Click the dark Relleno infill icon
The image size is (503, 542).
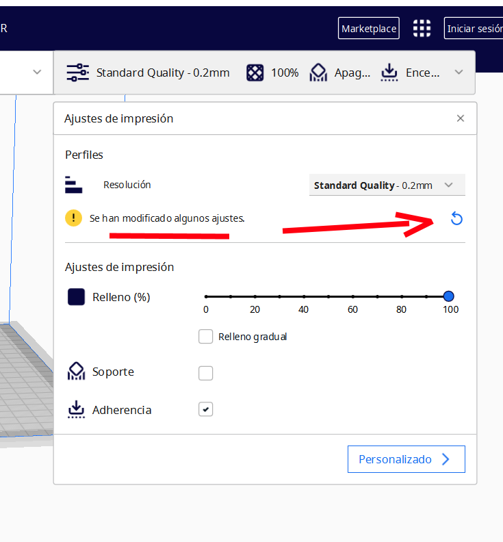[76, 297]
